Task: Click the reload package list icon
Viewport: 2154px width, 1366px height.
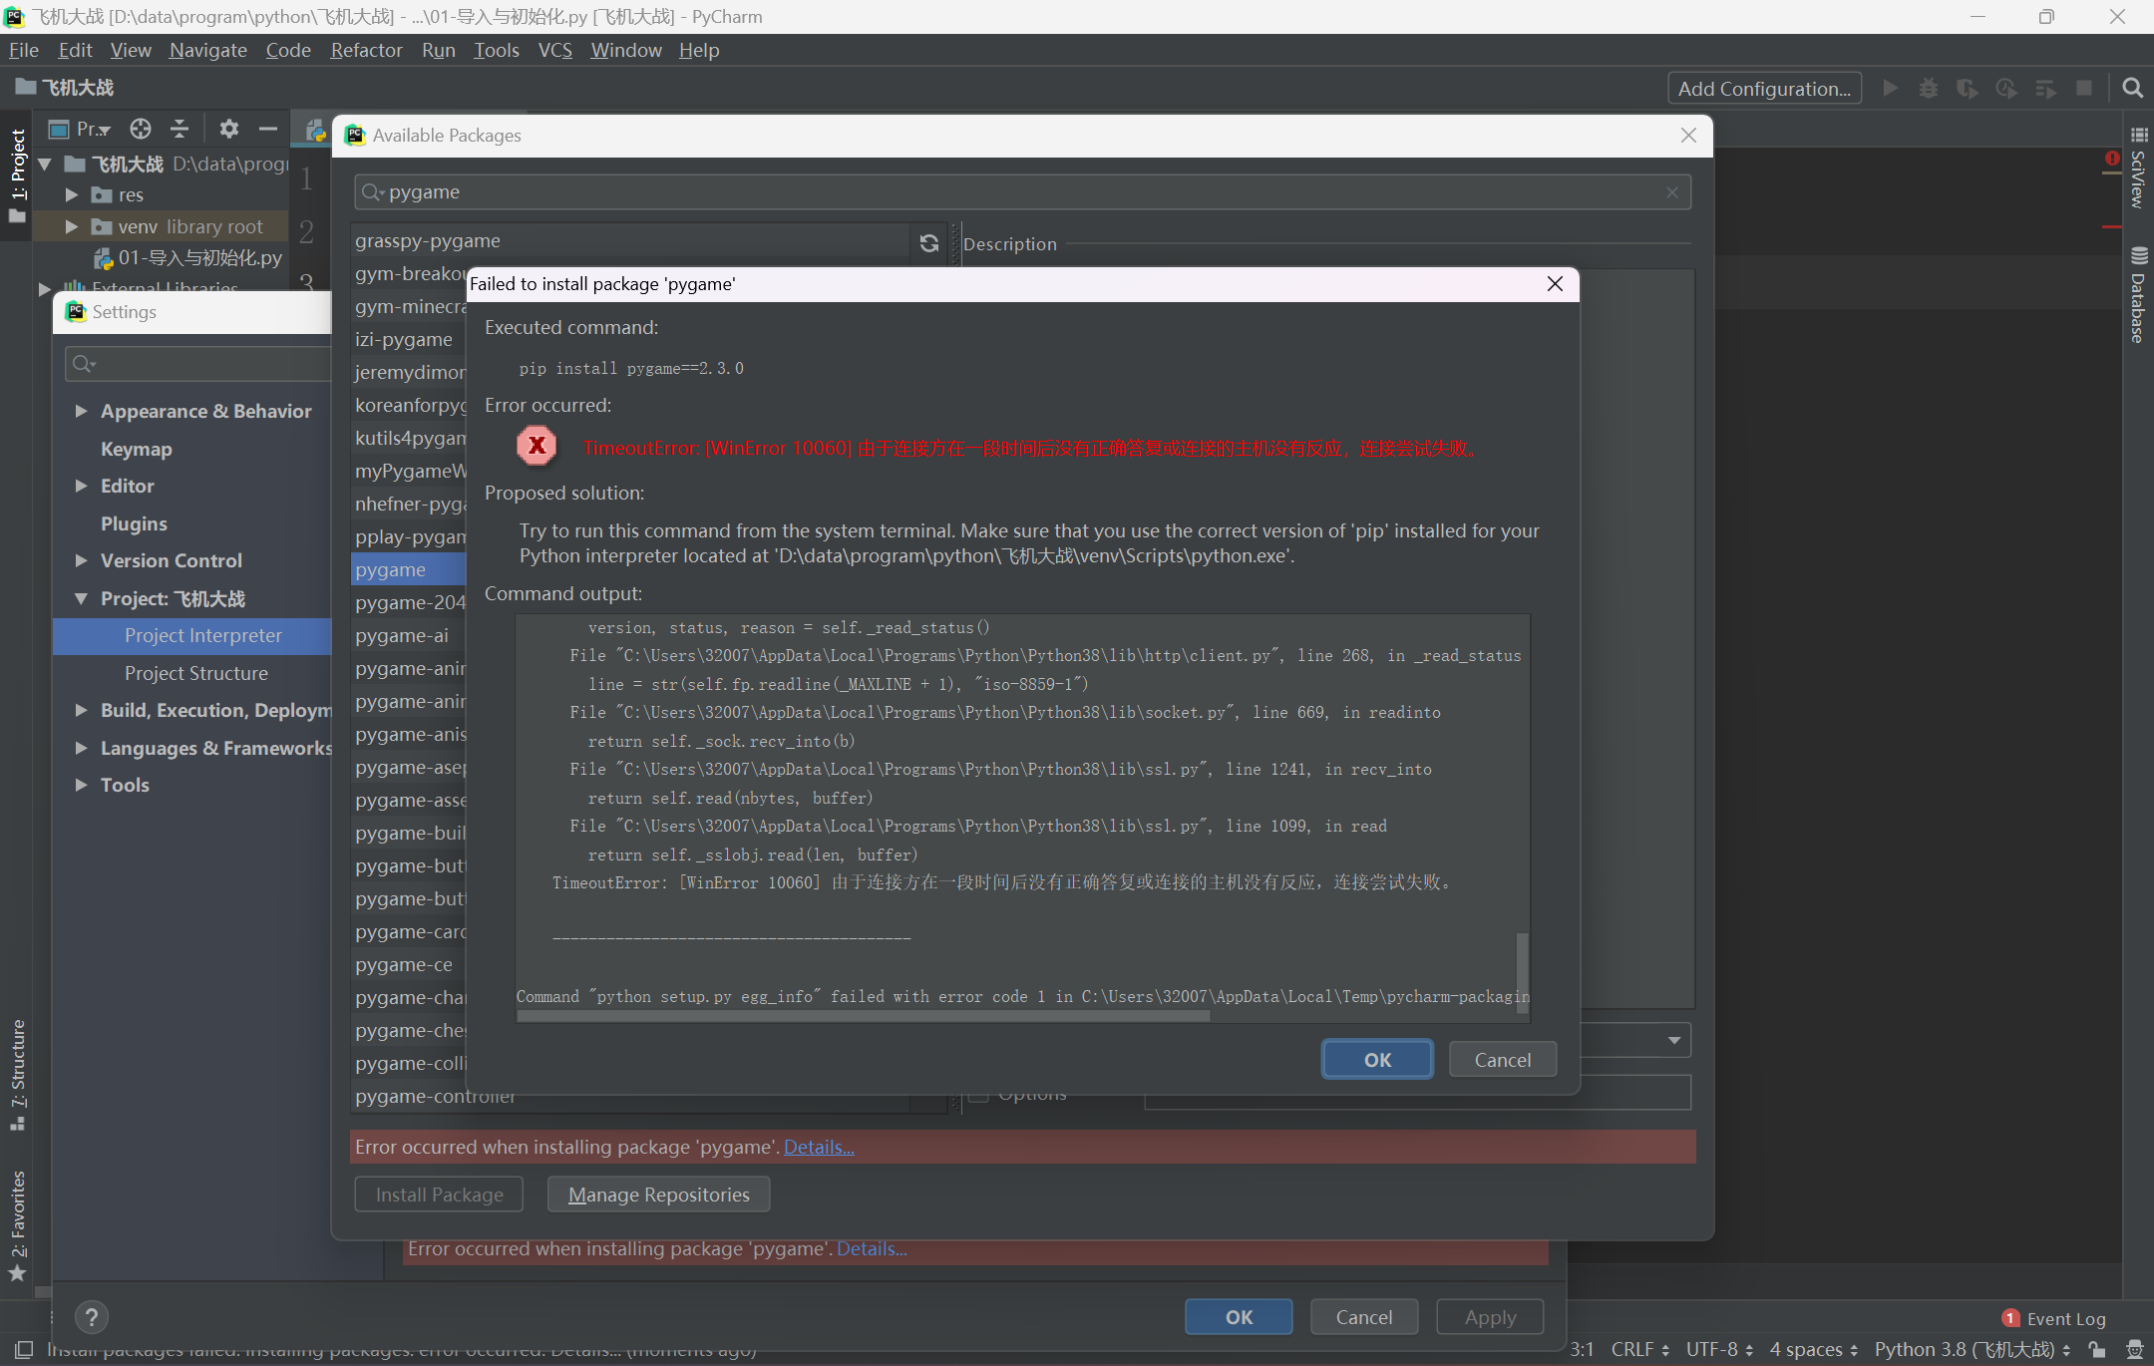Action: click(928, 243)
